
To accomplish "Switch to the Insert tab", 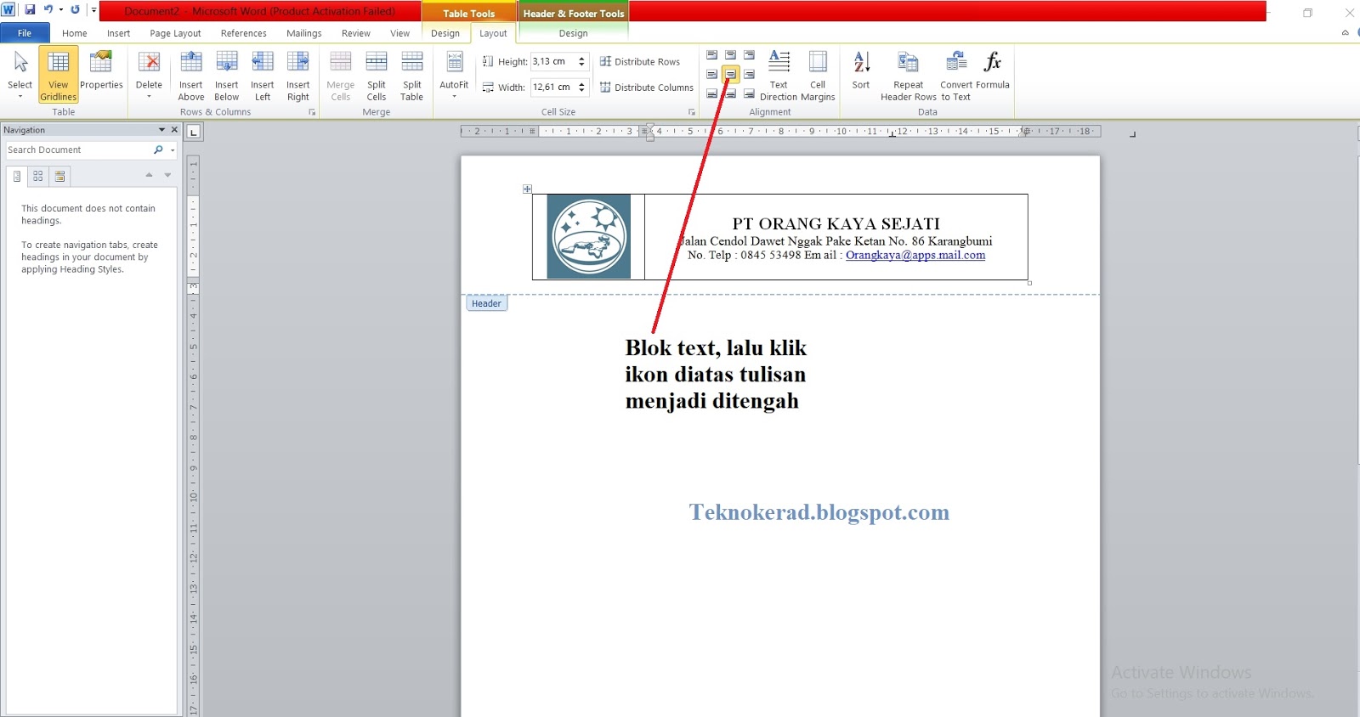I will (x=119, y=33).
